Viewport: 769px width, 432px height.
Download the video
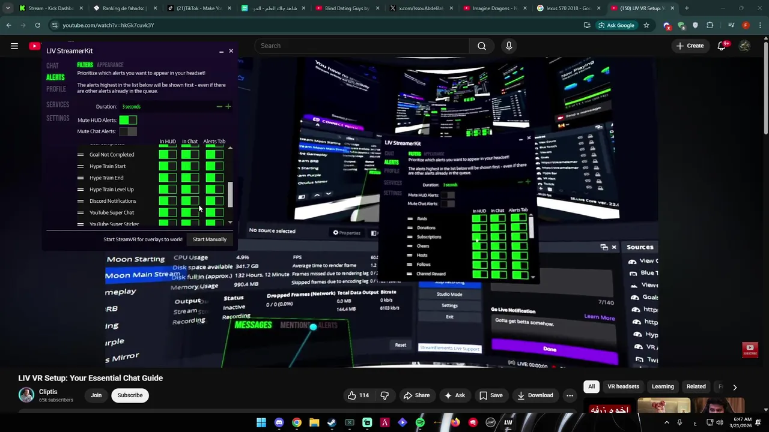pos(535,395)
